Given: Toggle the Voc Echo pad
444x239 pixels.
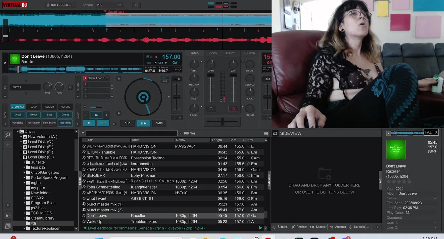Looking at the screenshot, I should click(x=18, y=123).
